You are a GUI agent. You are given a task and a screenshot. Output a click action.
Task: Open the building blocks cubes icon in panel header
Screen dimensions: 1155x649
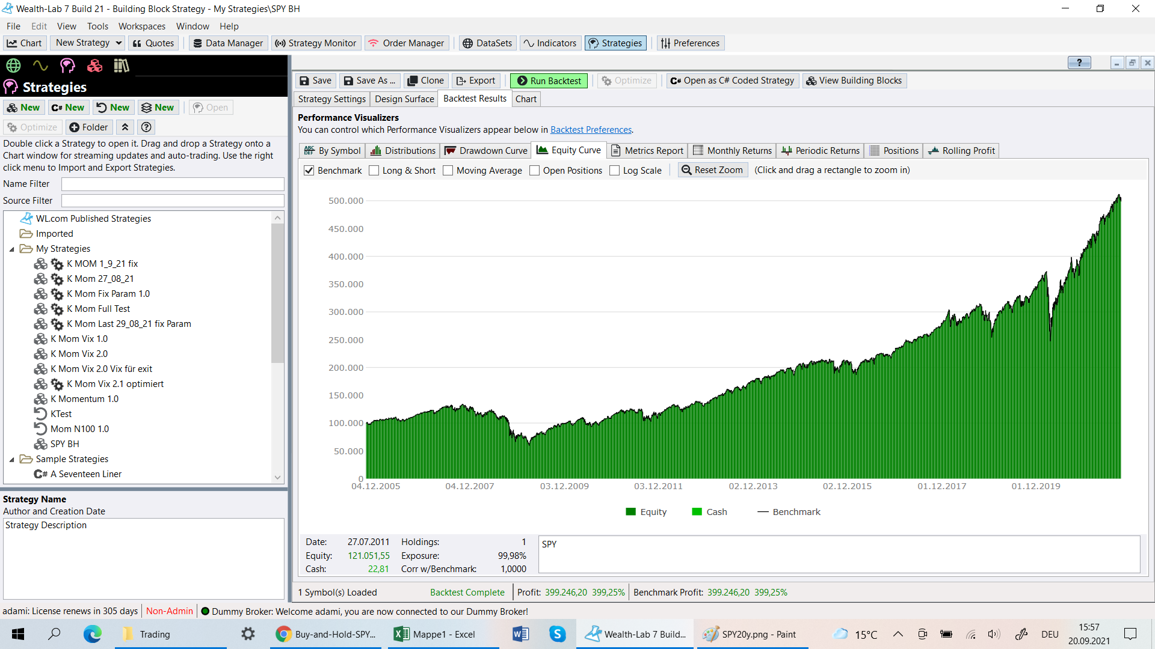point(94,66)
